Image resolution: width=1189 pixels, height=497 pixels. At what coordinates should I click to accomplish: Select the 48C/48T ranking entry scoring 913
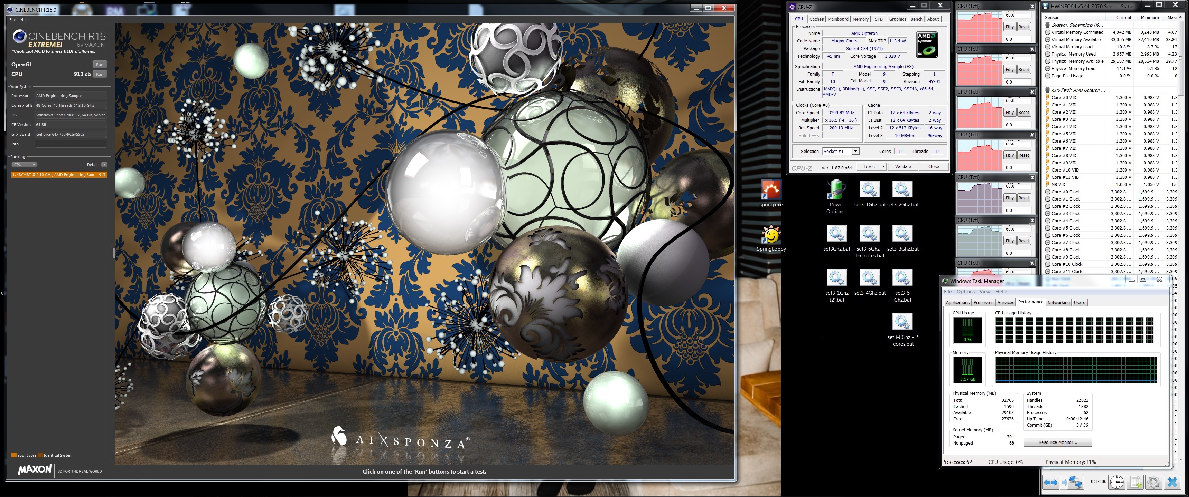pyautogui.click(x=59, y=175)
